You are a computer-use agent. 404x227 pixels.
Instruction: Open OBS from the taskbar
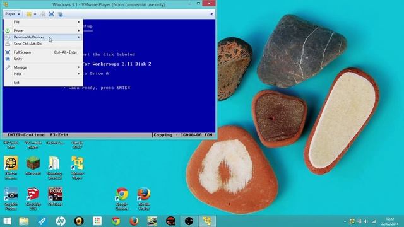[189, 221]
